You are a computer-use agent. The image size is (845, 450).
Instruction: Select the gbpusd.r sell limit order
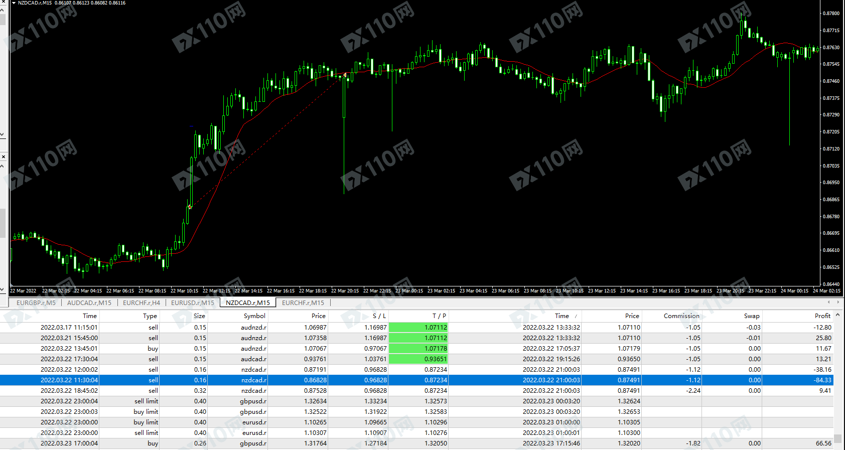point(416,401)
